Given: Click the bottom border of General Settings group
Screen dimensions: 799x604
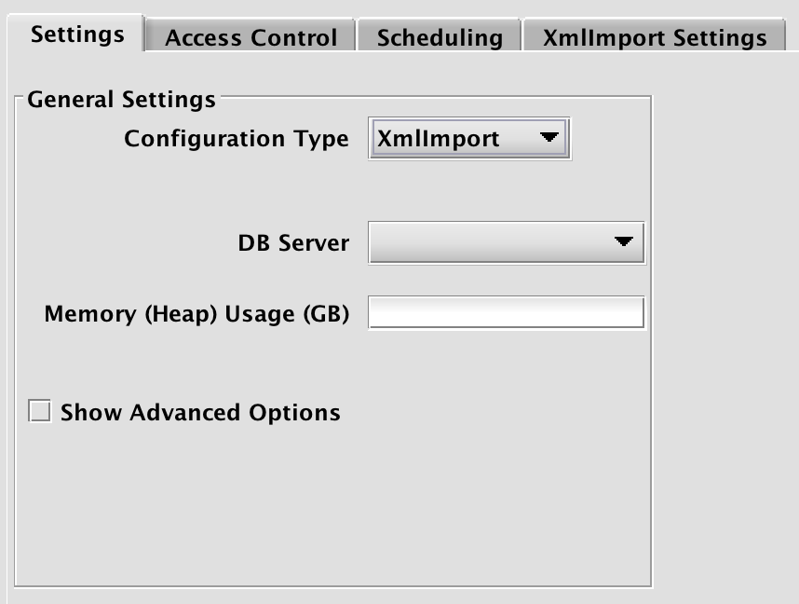Looking at the screenshot, I should [333, 586].
